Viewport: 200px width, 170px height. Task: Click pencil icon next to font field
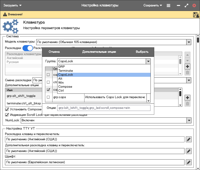pyautogui.click(x=189, y=162)
